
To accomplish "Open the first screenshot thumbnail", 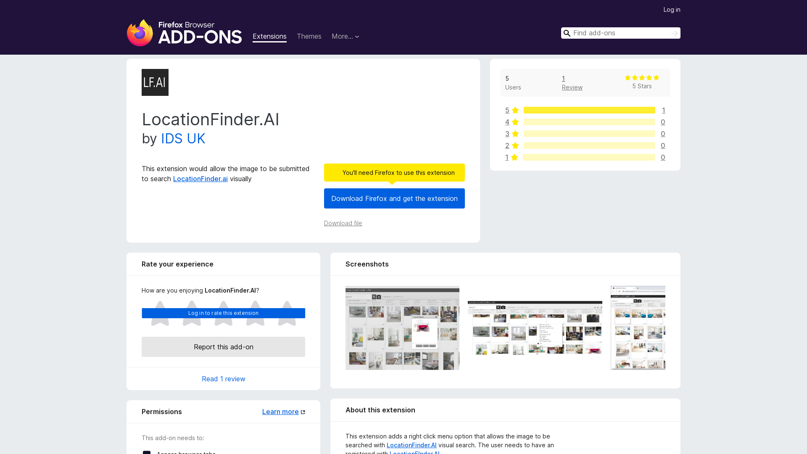I will 402,328.
